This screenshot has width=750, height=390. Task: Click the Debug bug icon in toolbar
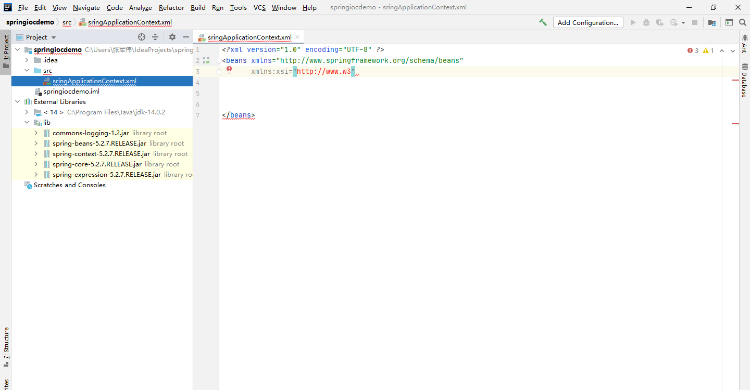coord(646,22)
